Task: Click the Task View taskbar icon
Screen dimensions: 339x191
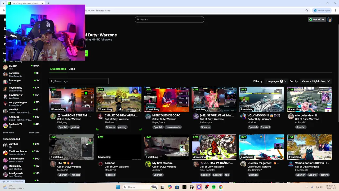Action: pos(162,187)
